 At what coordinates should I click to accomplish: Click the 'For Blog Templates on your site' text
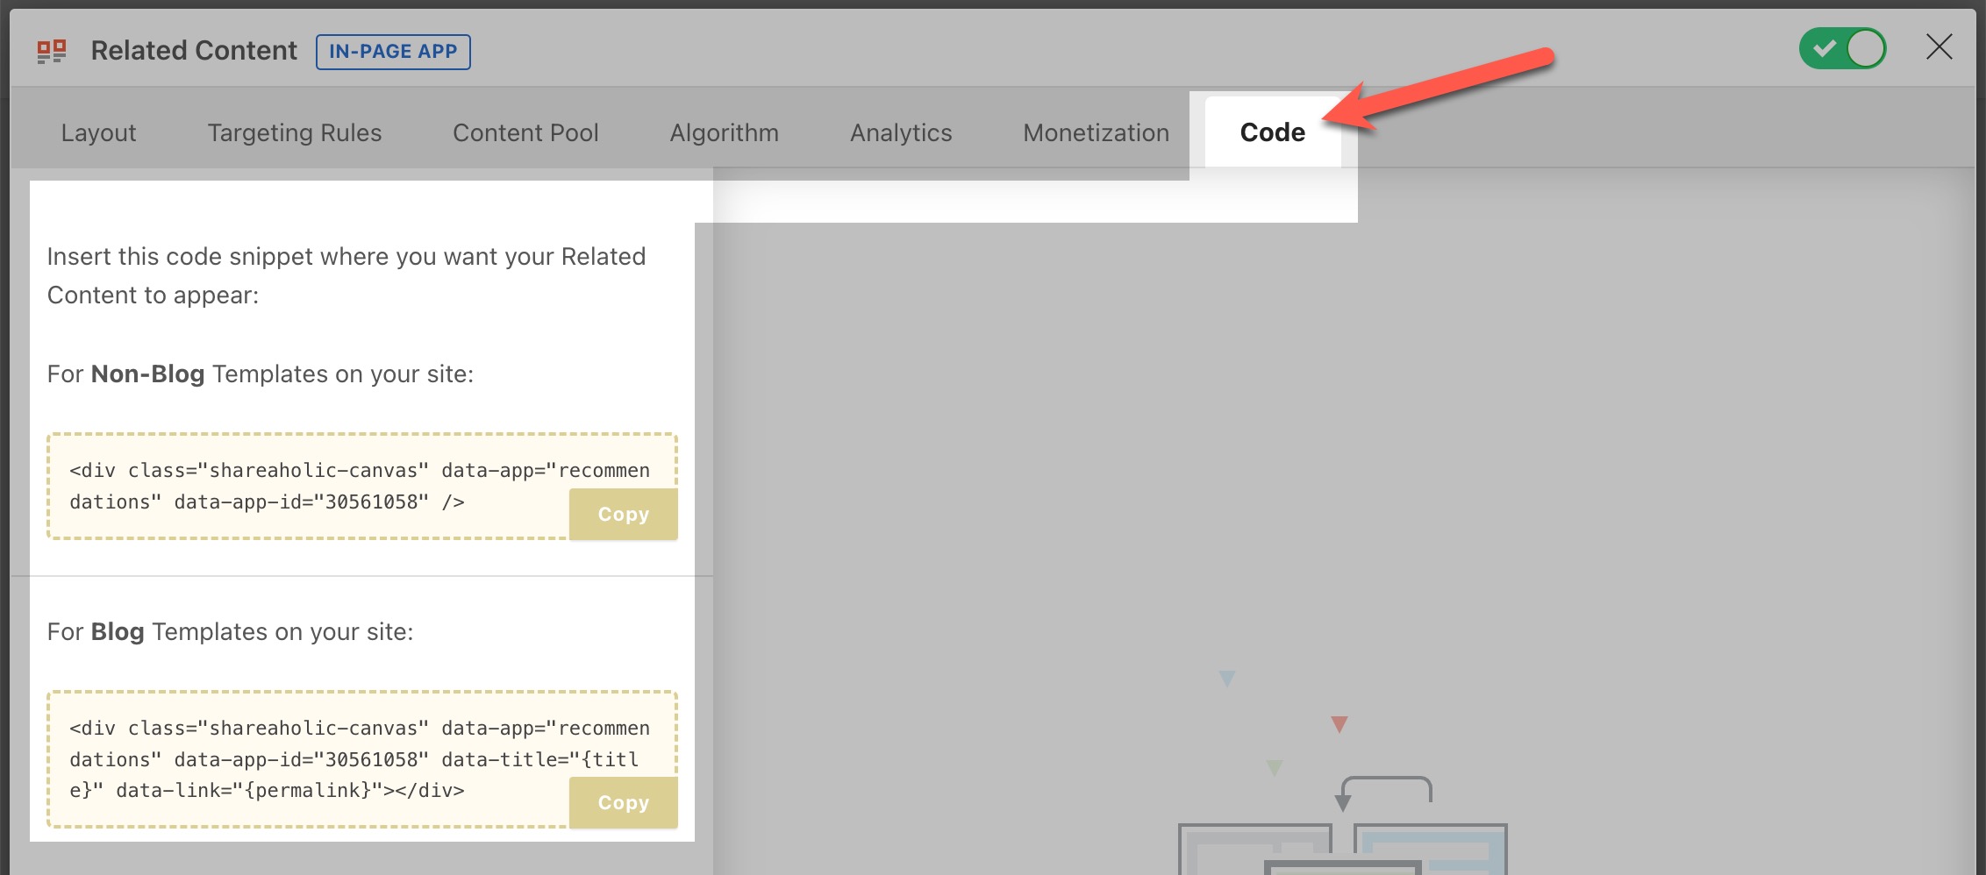(231, 632)
